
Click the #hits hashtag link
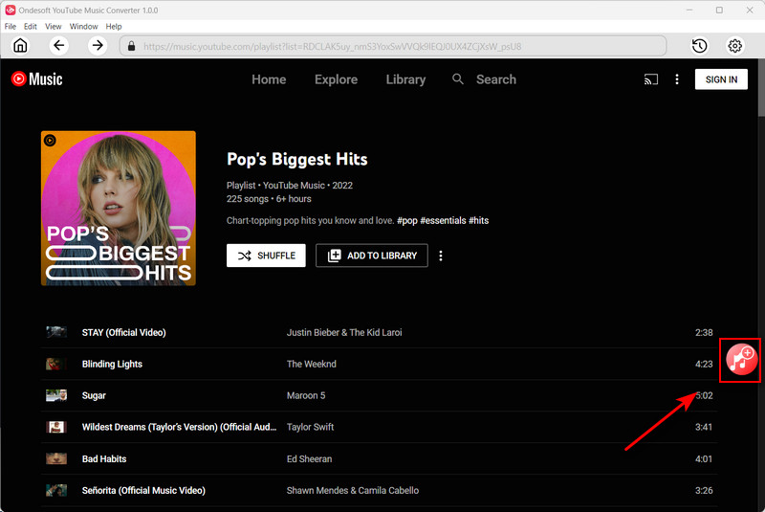479,221
